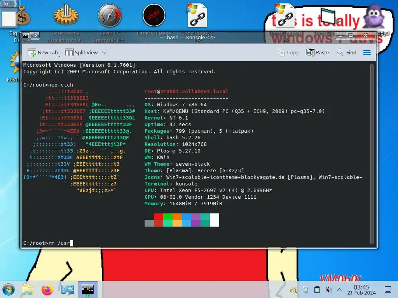Click the terminal prompt line 'rm /usr'
The width and height of the screenshot is (398, 298).
pyautogui.click(x=48, y=243)
